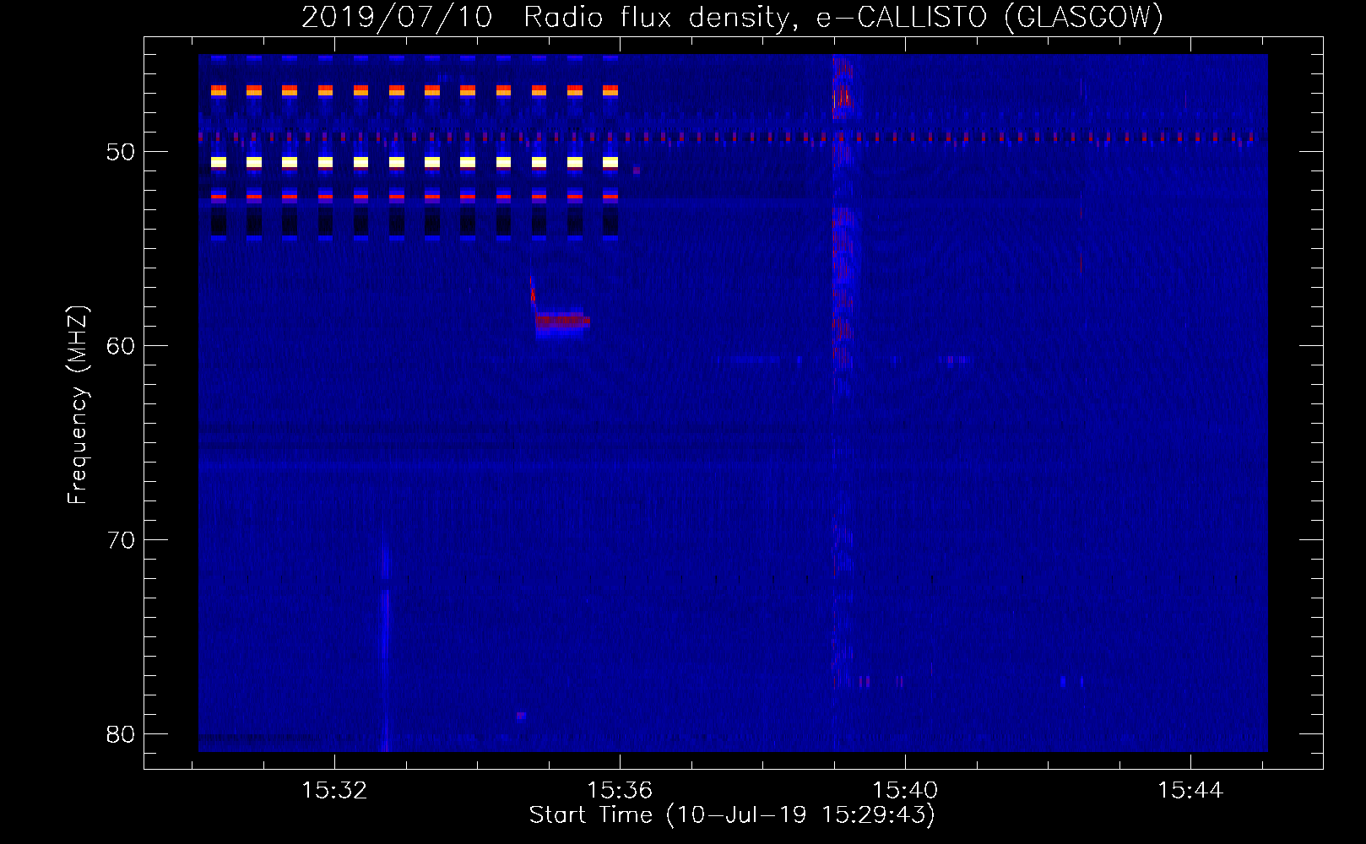Click the '15:44' time axis label
This screenshot has height=844, width=1366.
pos(1190,791)
